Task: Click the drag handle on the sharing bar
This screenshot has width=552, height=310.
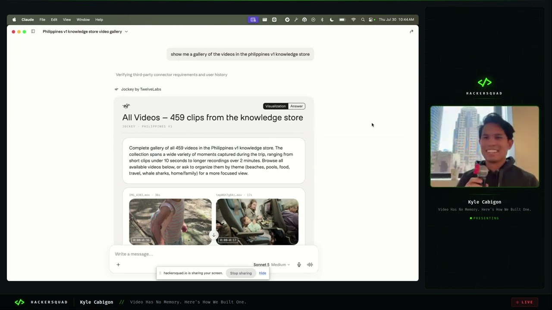Action: tap(160, 273)
